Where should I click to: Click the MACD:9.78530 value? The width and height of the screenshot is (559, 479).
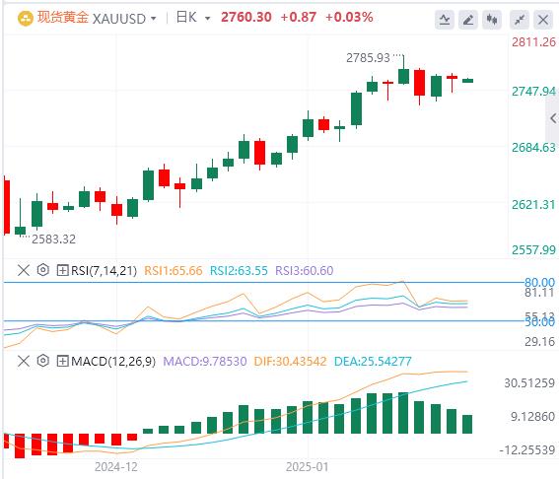[205, 362]
